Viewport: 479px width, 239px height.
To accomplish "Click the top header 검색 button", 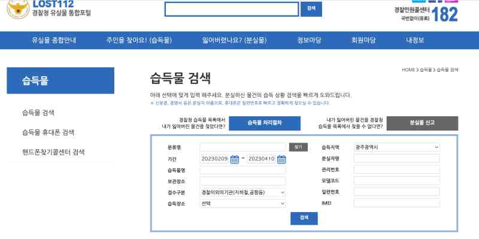I will point(311,9).
